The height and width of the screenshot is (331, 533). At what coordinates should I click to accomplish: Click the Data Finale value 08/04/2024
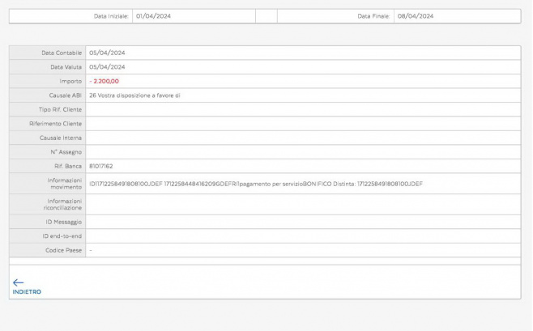tap(416, 16)
